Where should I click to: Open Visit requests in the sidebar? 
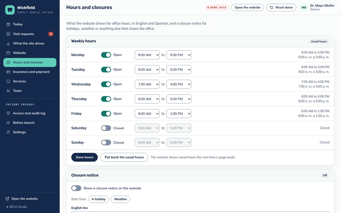[30, 34]
